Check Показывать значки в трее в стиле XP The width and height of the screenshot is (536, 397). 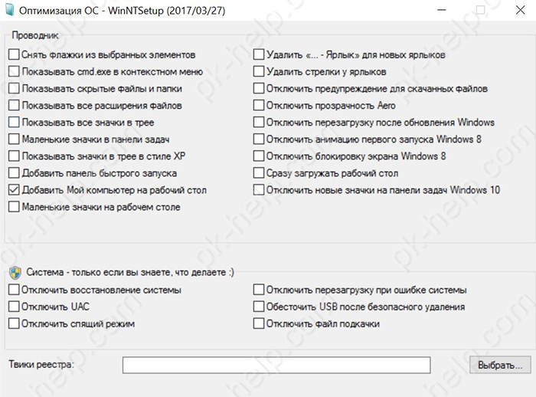[x=14, y=156]
